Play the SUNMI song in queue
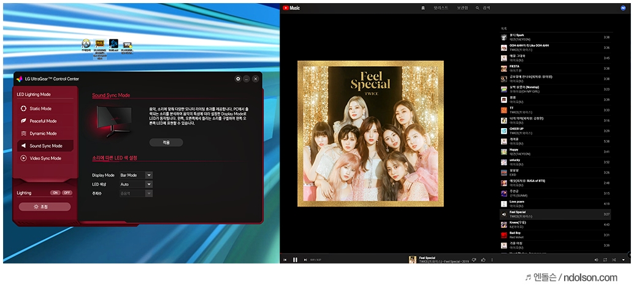This screenshot has height=288, width=634. coord(556,194)
